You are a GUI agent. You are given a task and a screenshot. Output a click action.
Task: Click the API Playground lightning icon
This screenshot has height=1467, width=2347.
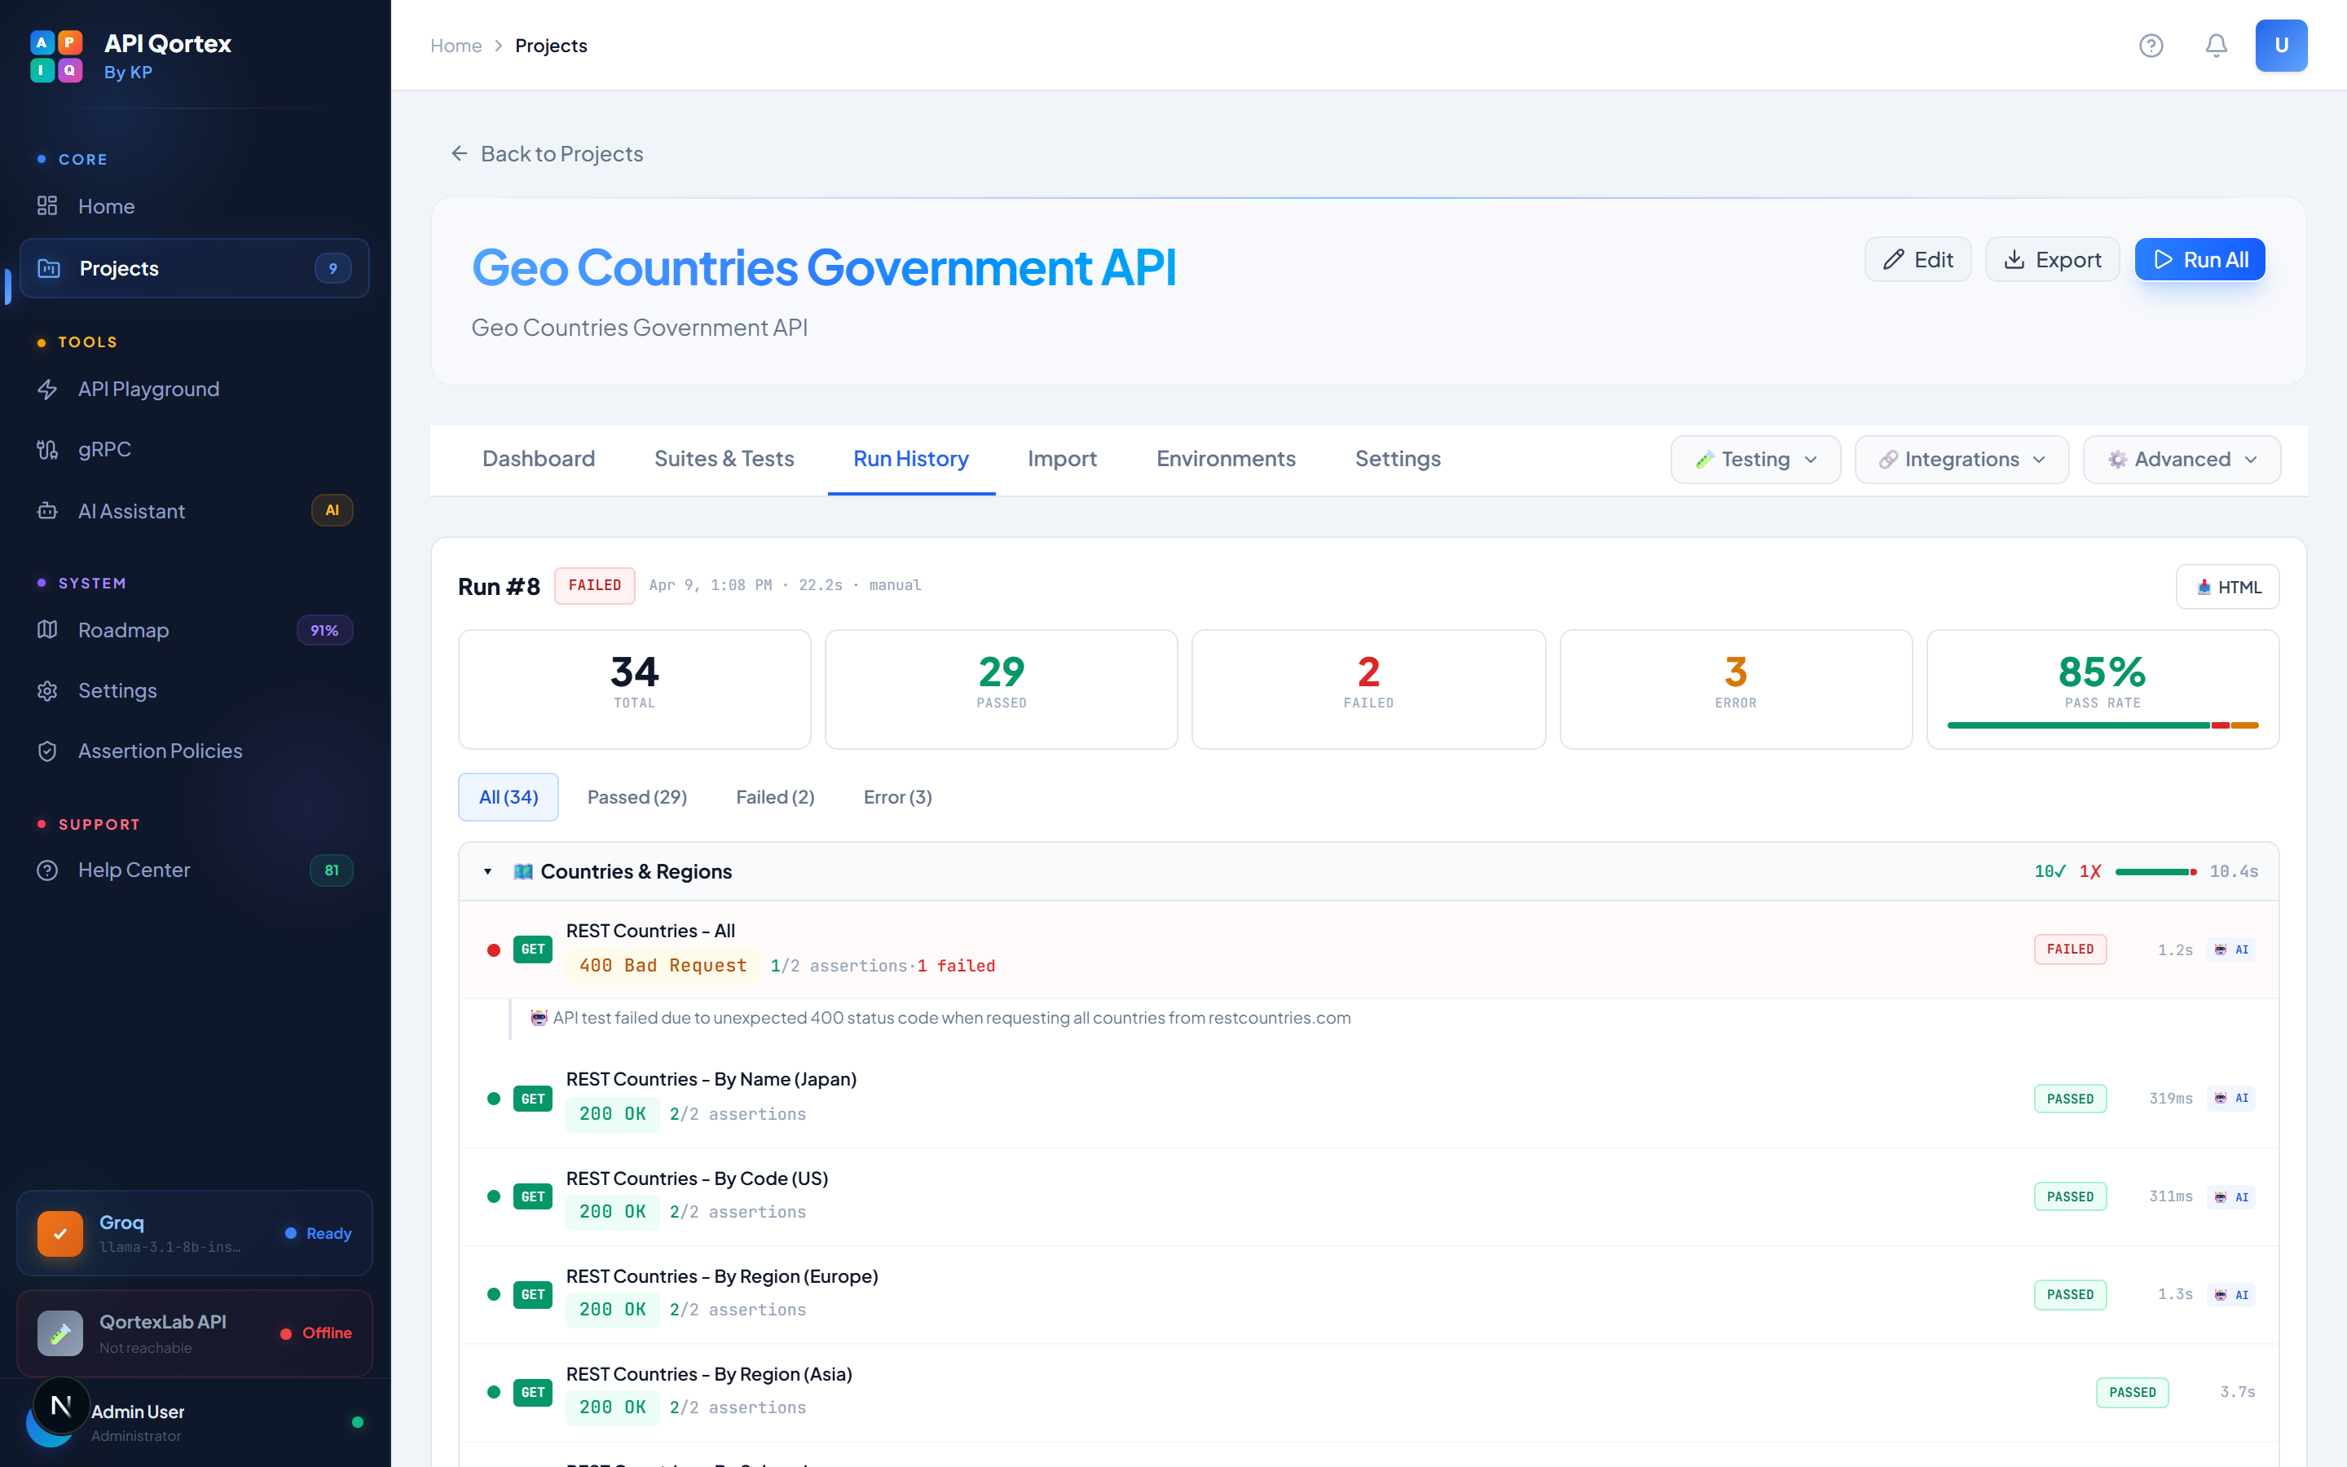(47, 389)
